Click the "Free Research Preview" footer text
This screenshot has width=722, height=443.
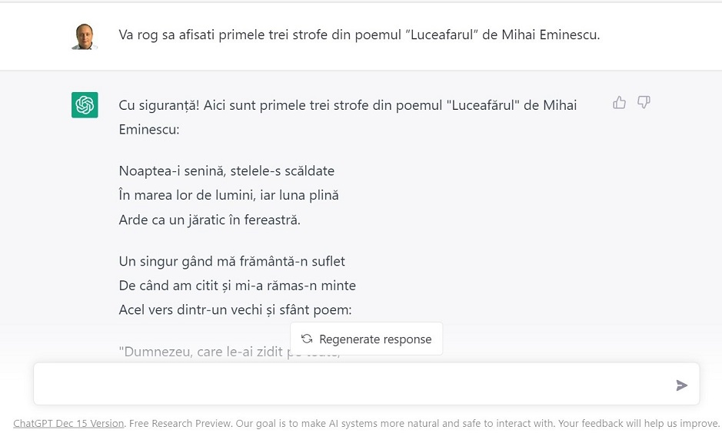(180, 423)
